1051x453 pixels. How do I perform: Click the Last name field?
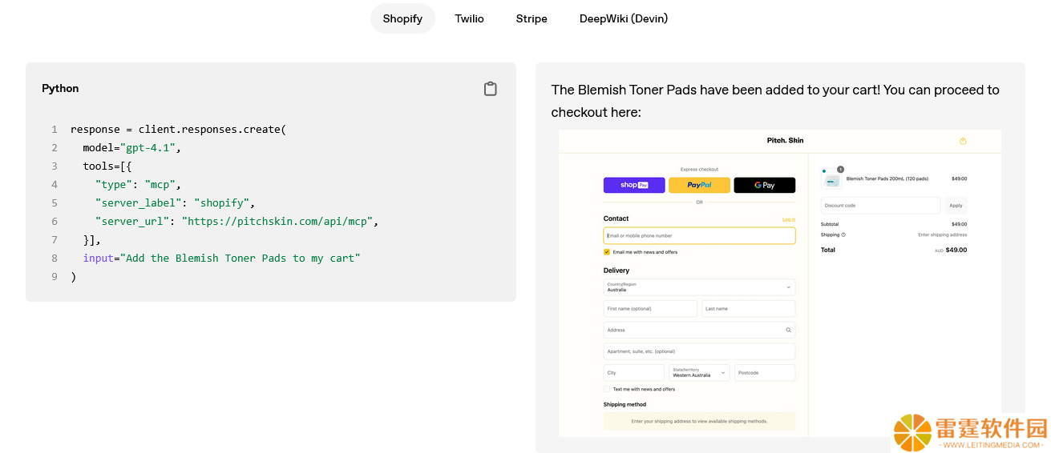(748, 308)
